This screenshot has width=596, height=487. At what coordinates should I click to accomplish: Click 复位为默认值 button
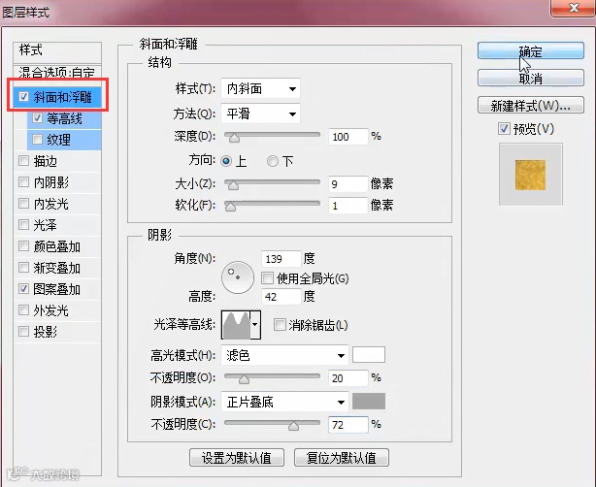pos(342,458)
